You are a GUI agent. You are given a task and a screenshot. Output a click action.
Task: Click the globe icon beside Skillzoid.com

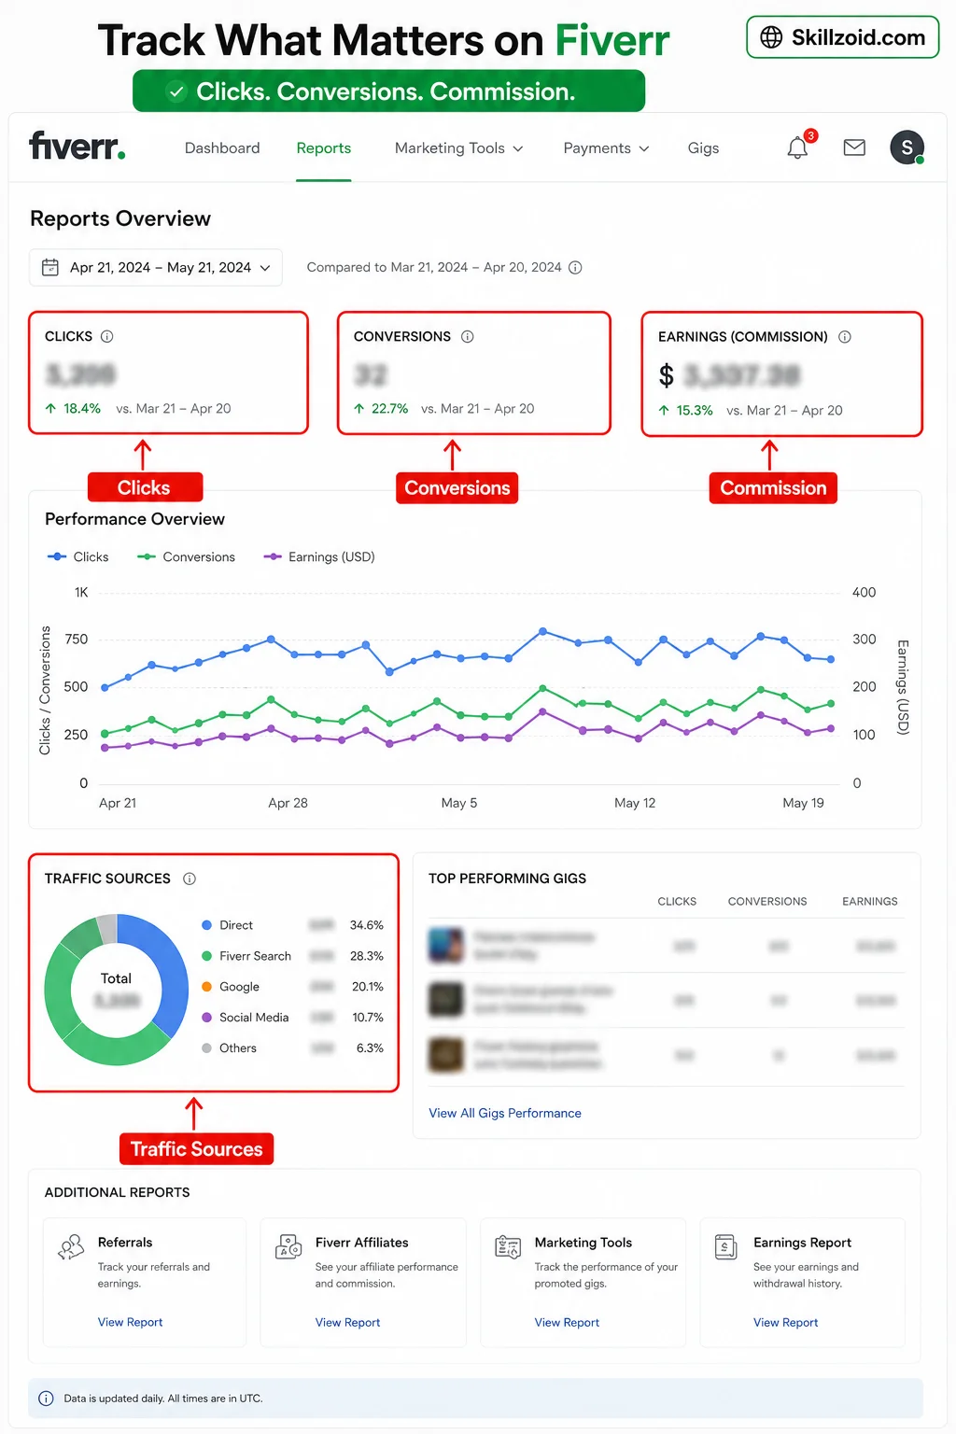[x=771, y=37]
